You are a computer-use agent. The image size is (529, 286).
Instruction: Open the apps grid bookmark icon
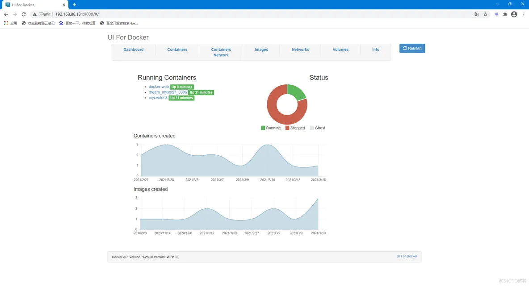tap(6, 23)
